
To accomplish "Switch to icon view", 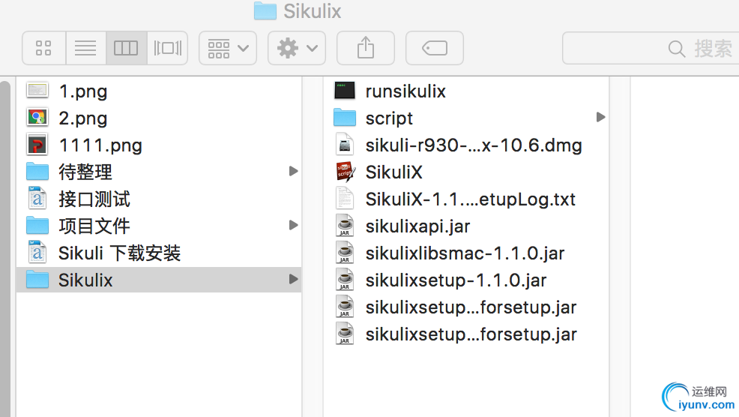I will (43, 48).
